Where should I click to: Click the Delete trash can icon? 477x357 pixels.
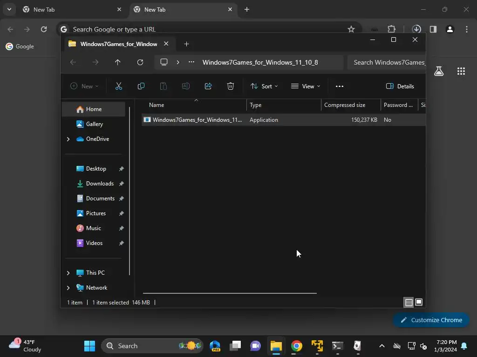(231, 86)
